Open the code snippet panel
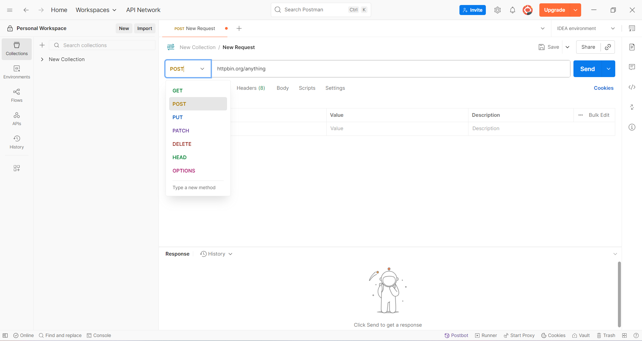This screenshot has height=341, width=642. (x=632, y=87)
